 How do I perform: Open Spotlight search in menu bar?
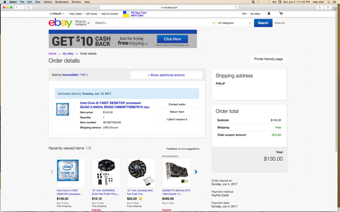[329, 2]
